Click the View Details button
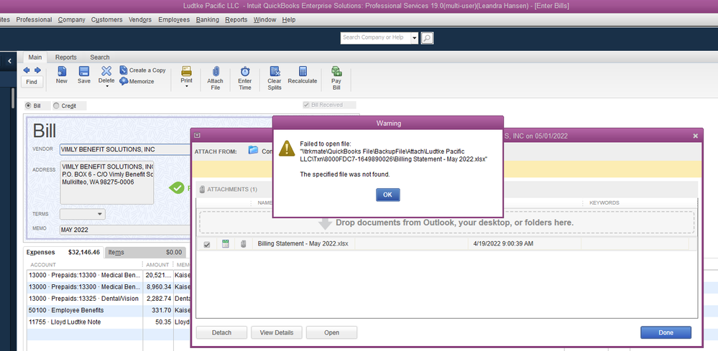 coord(277,333)
